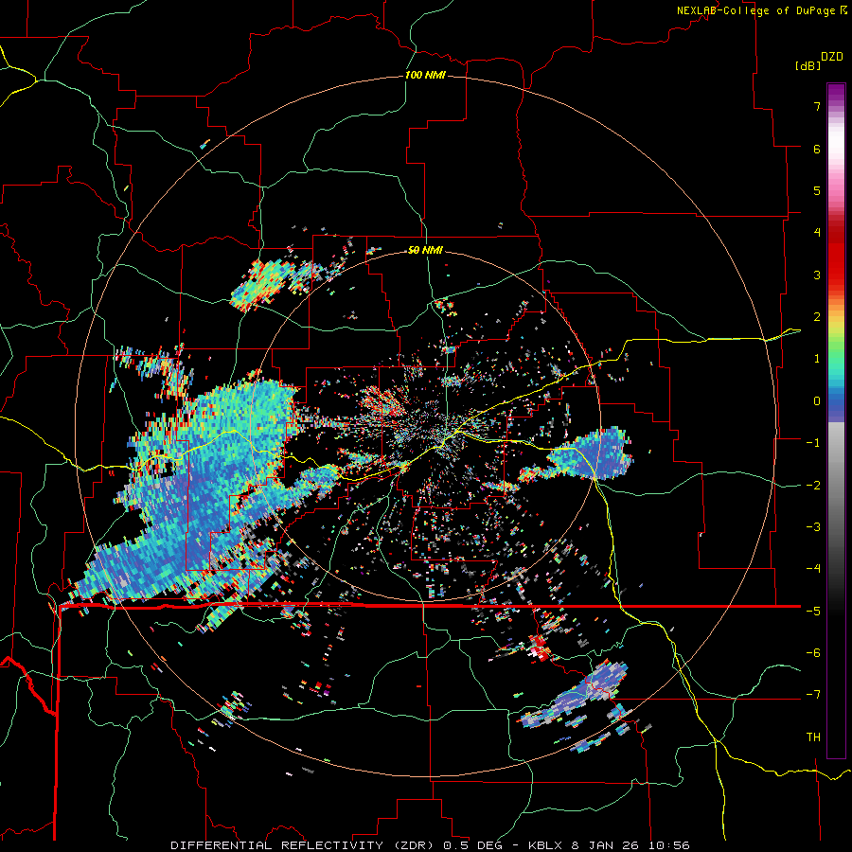852x852 pixels.
Task: Click the 50 NMI range ring label
Action: point(425,250)
